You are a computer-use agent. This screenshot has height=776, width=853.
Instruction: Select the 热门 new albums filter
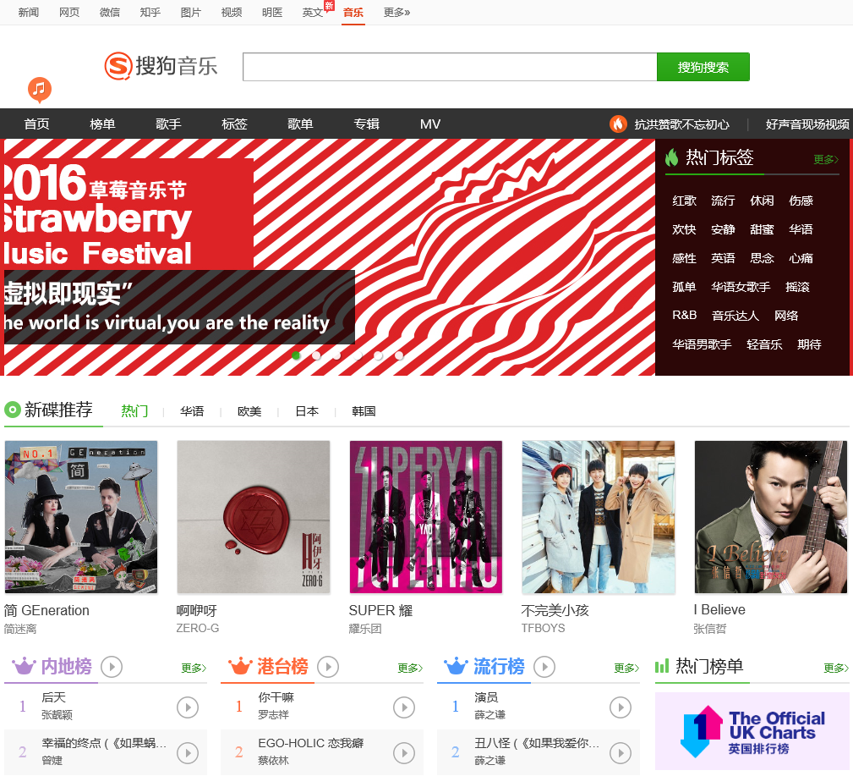pos(134,411)
